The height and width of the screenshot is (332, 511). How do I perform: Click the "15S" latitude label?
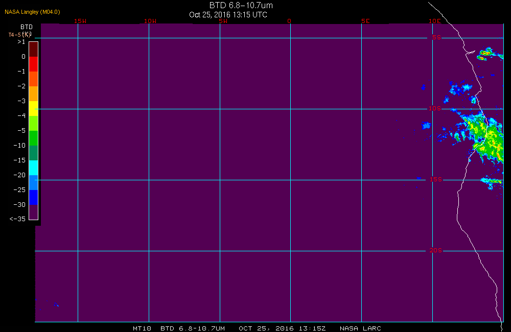click(x=436, y=179)
